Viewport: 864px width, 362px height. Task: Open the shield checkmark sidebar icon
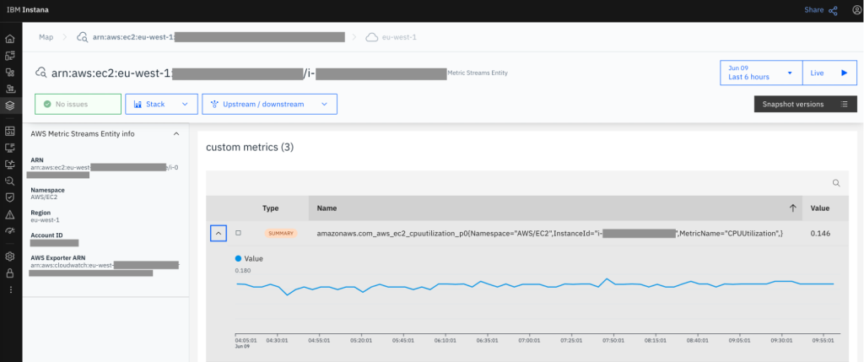pos(10,197)
